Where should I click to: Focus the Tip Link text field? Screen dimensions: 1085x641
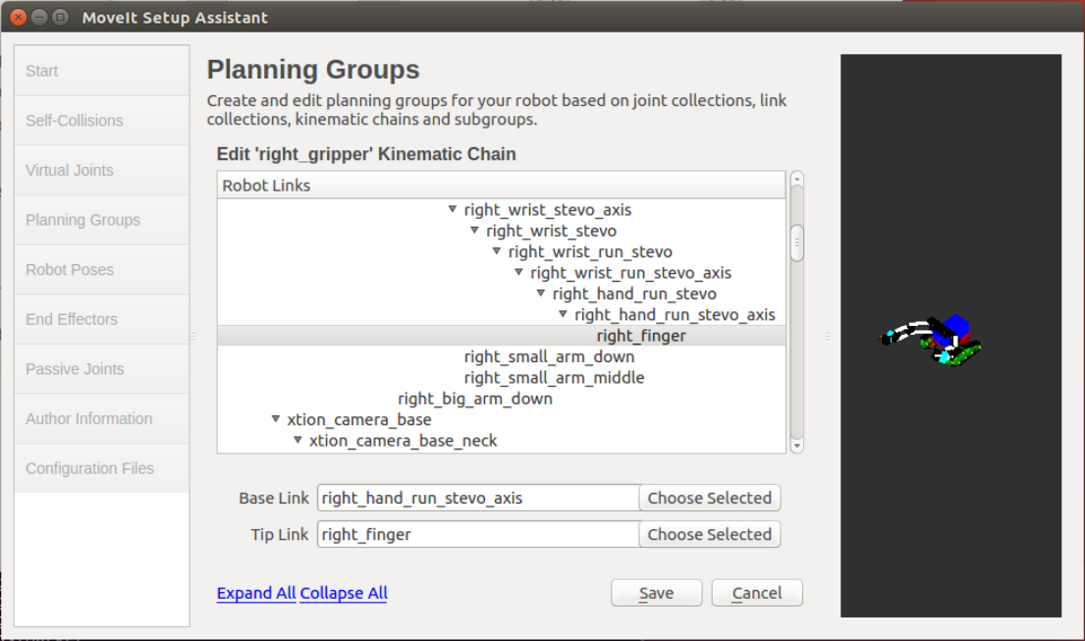(478, 535)
